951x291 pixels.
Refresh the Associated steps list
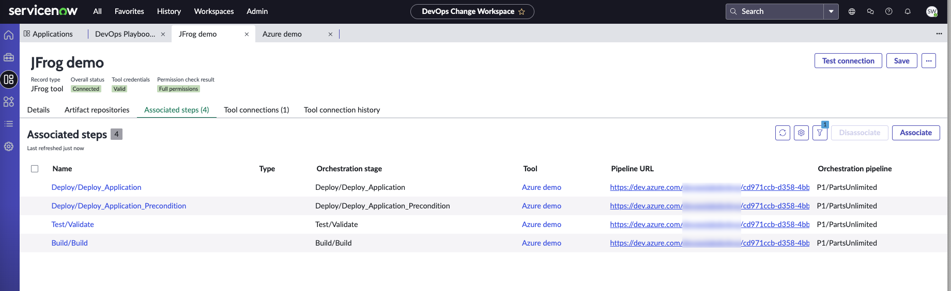783,133
